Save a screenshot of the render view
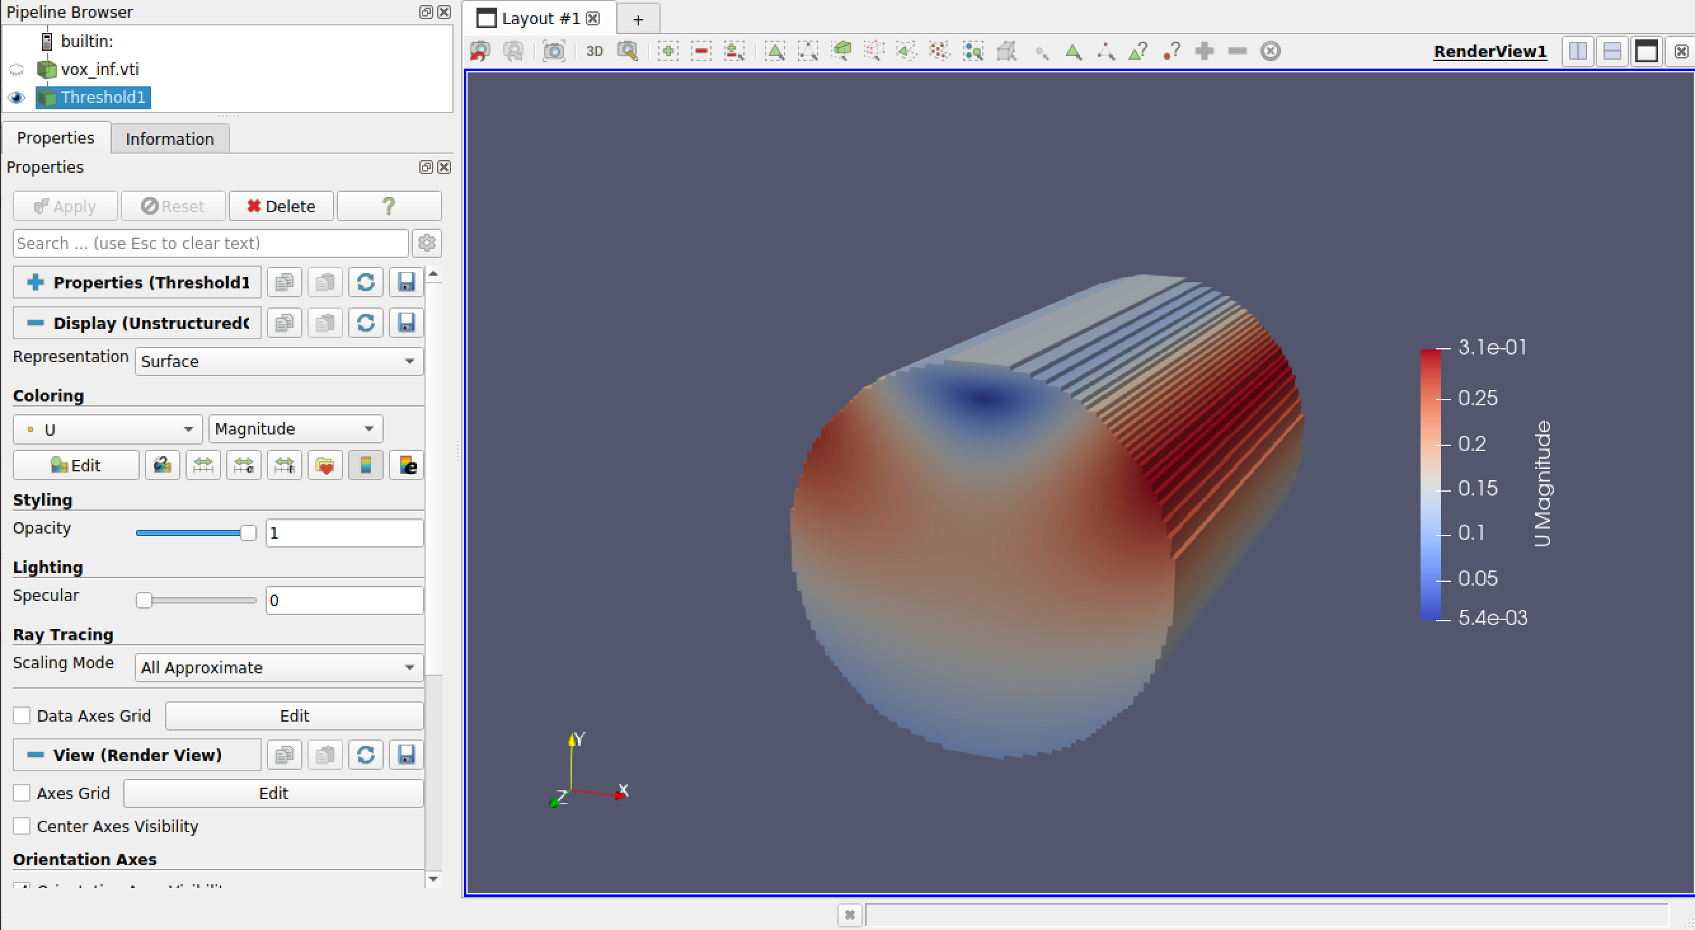Viewport: 1695px width, 930px height. tap(553, 51)
